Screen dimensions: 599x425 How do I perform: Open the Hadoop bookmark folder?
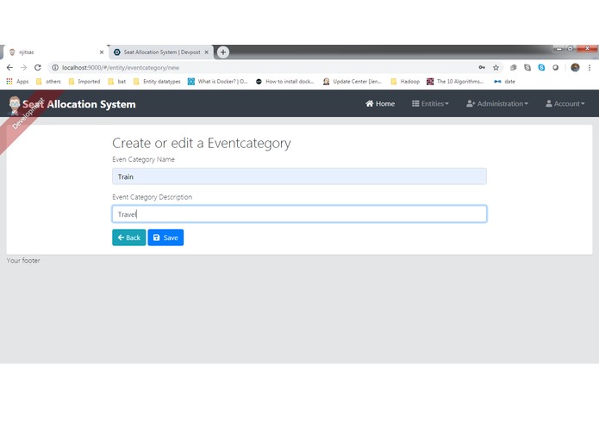[x=405, y=81]
